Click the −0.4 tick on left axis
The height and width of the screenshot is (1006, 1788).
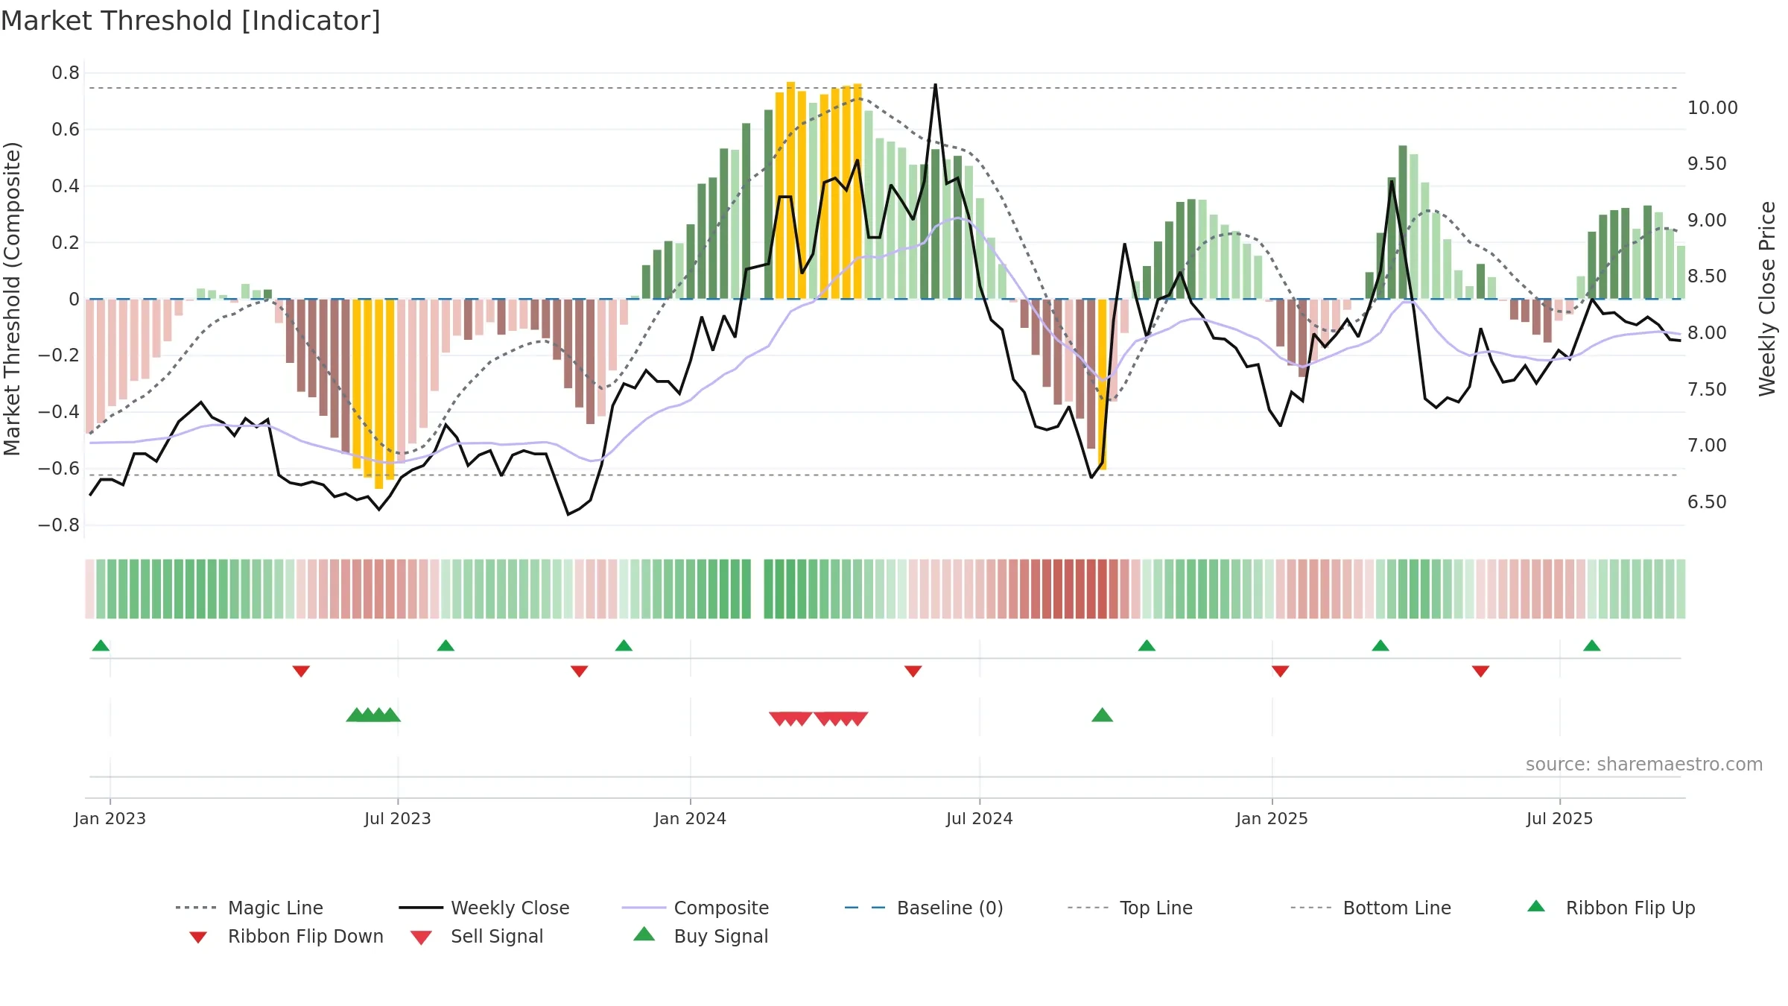[x=59, y=412]
